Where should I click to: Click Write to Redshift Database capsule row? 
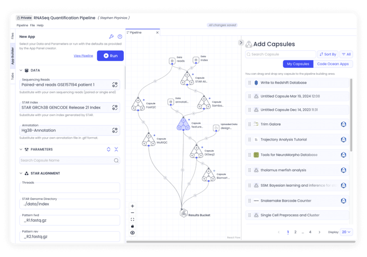pos(297,83)
